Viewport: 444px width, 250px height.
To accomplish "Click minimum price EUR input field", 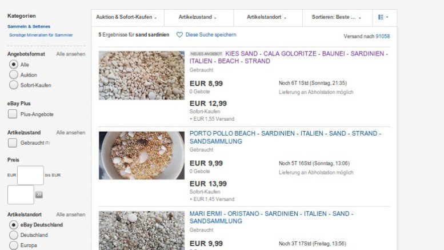I will click(30, 176).
